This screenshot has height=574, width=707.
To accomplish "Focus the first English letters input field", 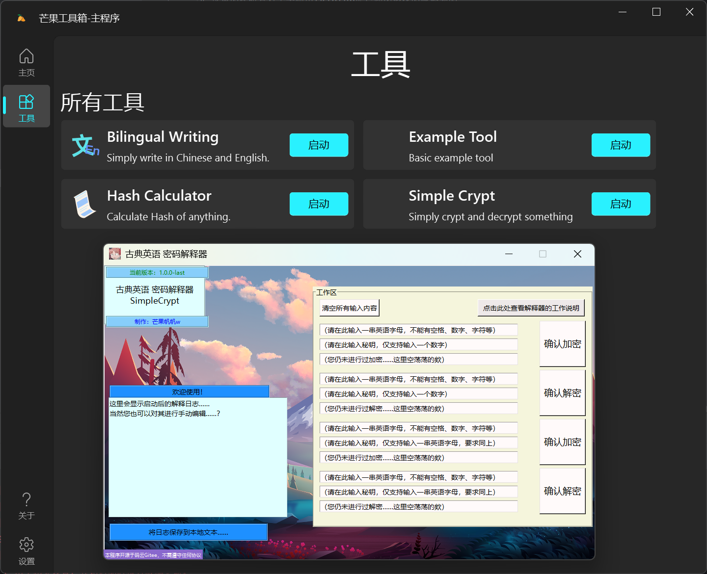I will pos(418,330).
